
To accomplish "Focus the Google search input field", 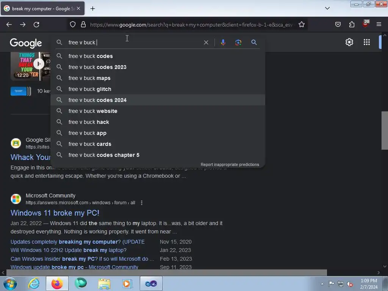I will point(134,42).
